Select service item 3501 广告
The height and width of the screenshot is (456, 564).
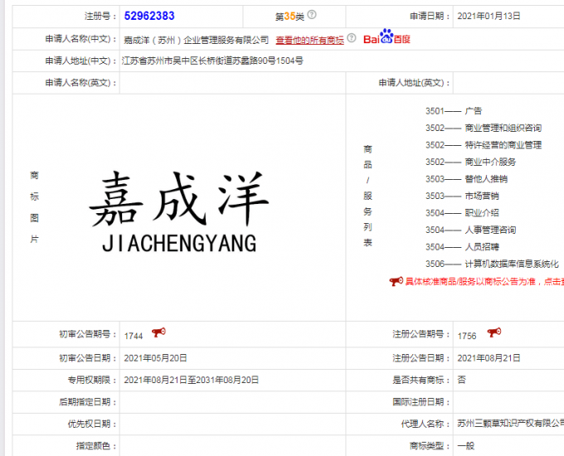point(453,111)
